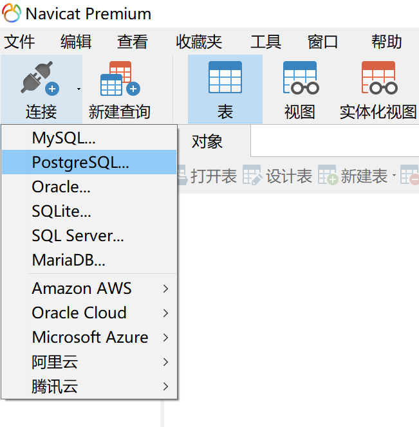Click the Navicat Premium logo icon

click(12, 13)
